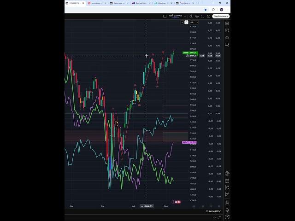Collapse the bottom panel with the up chevron
The image size is (295, 221).
[x=214, y=218]
